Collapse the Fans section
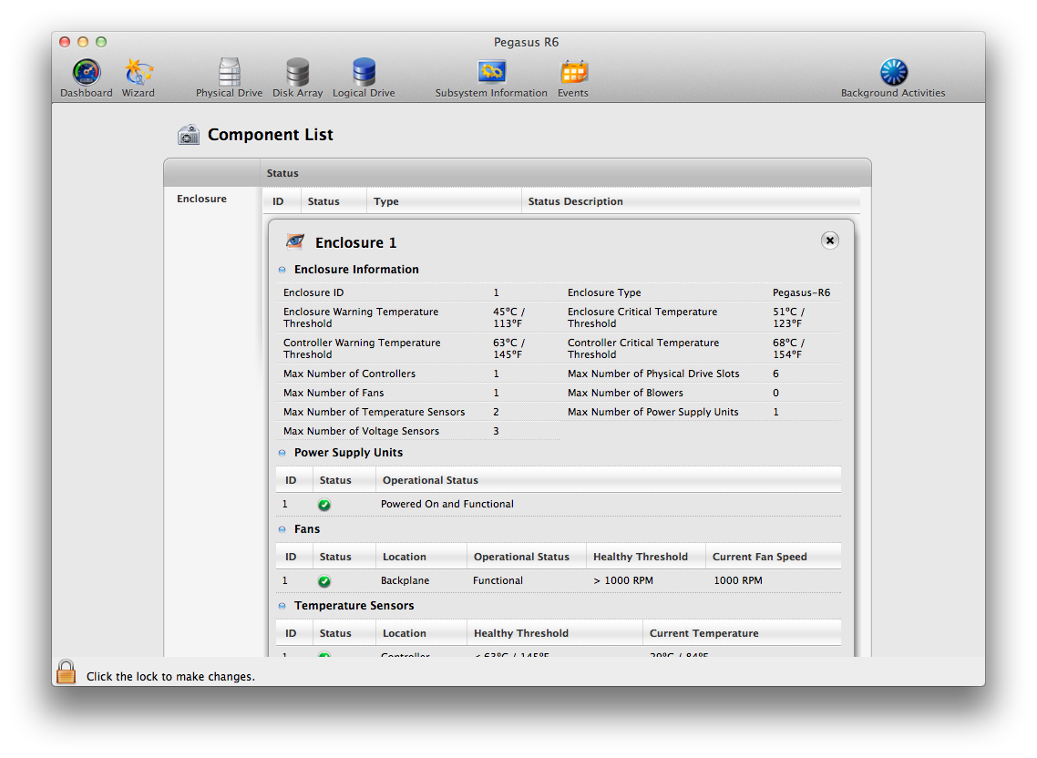 (282, 530)
